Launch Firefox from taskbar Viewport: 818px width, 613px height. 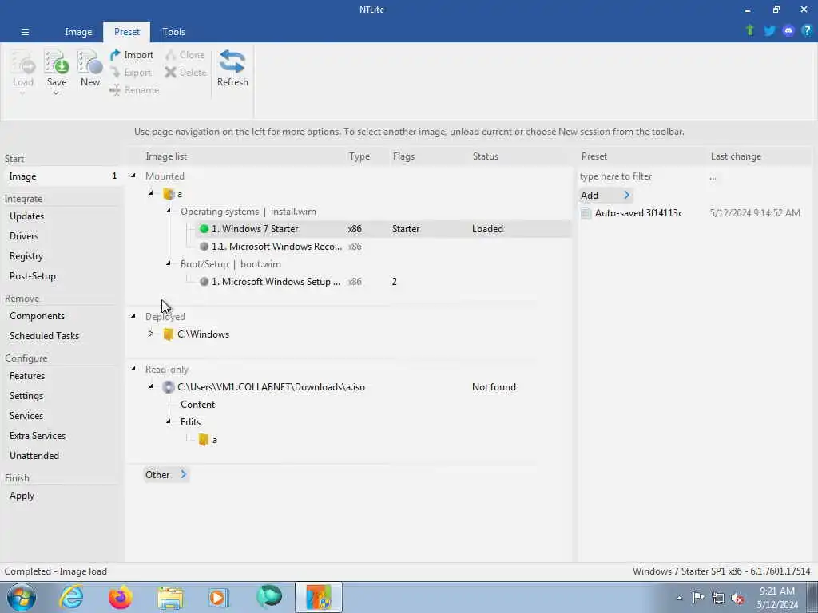pos(121,597)
